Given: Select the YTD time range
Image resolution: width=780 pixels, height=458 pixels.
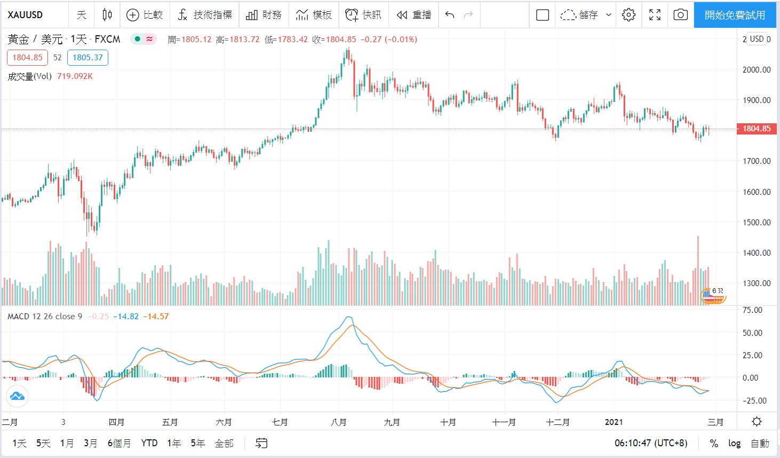Looking at the screenshot, I should [149, 443].
